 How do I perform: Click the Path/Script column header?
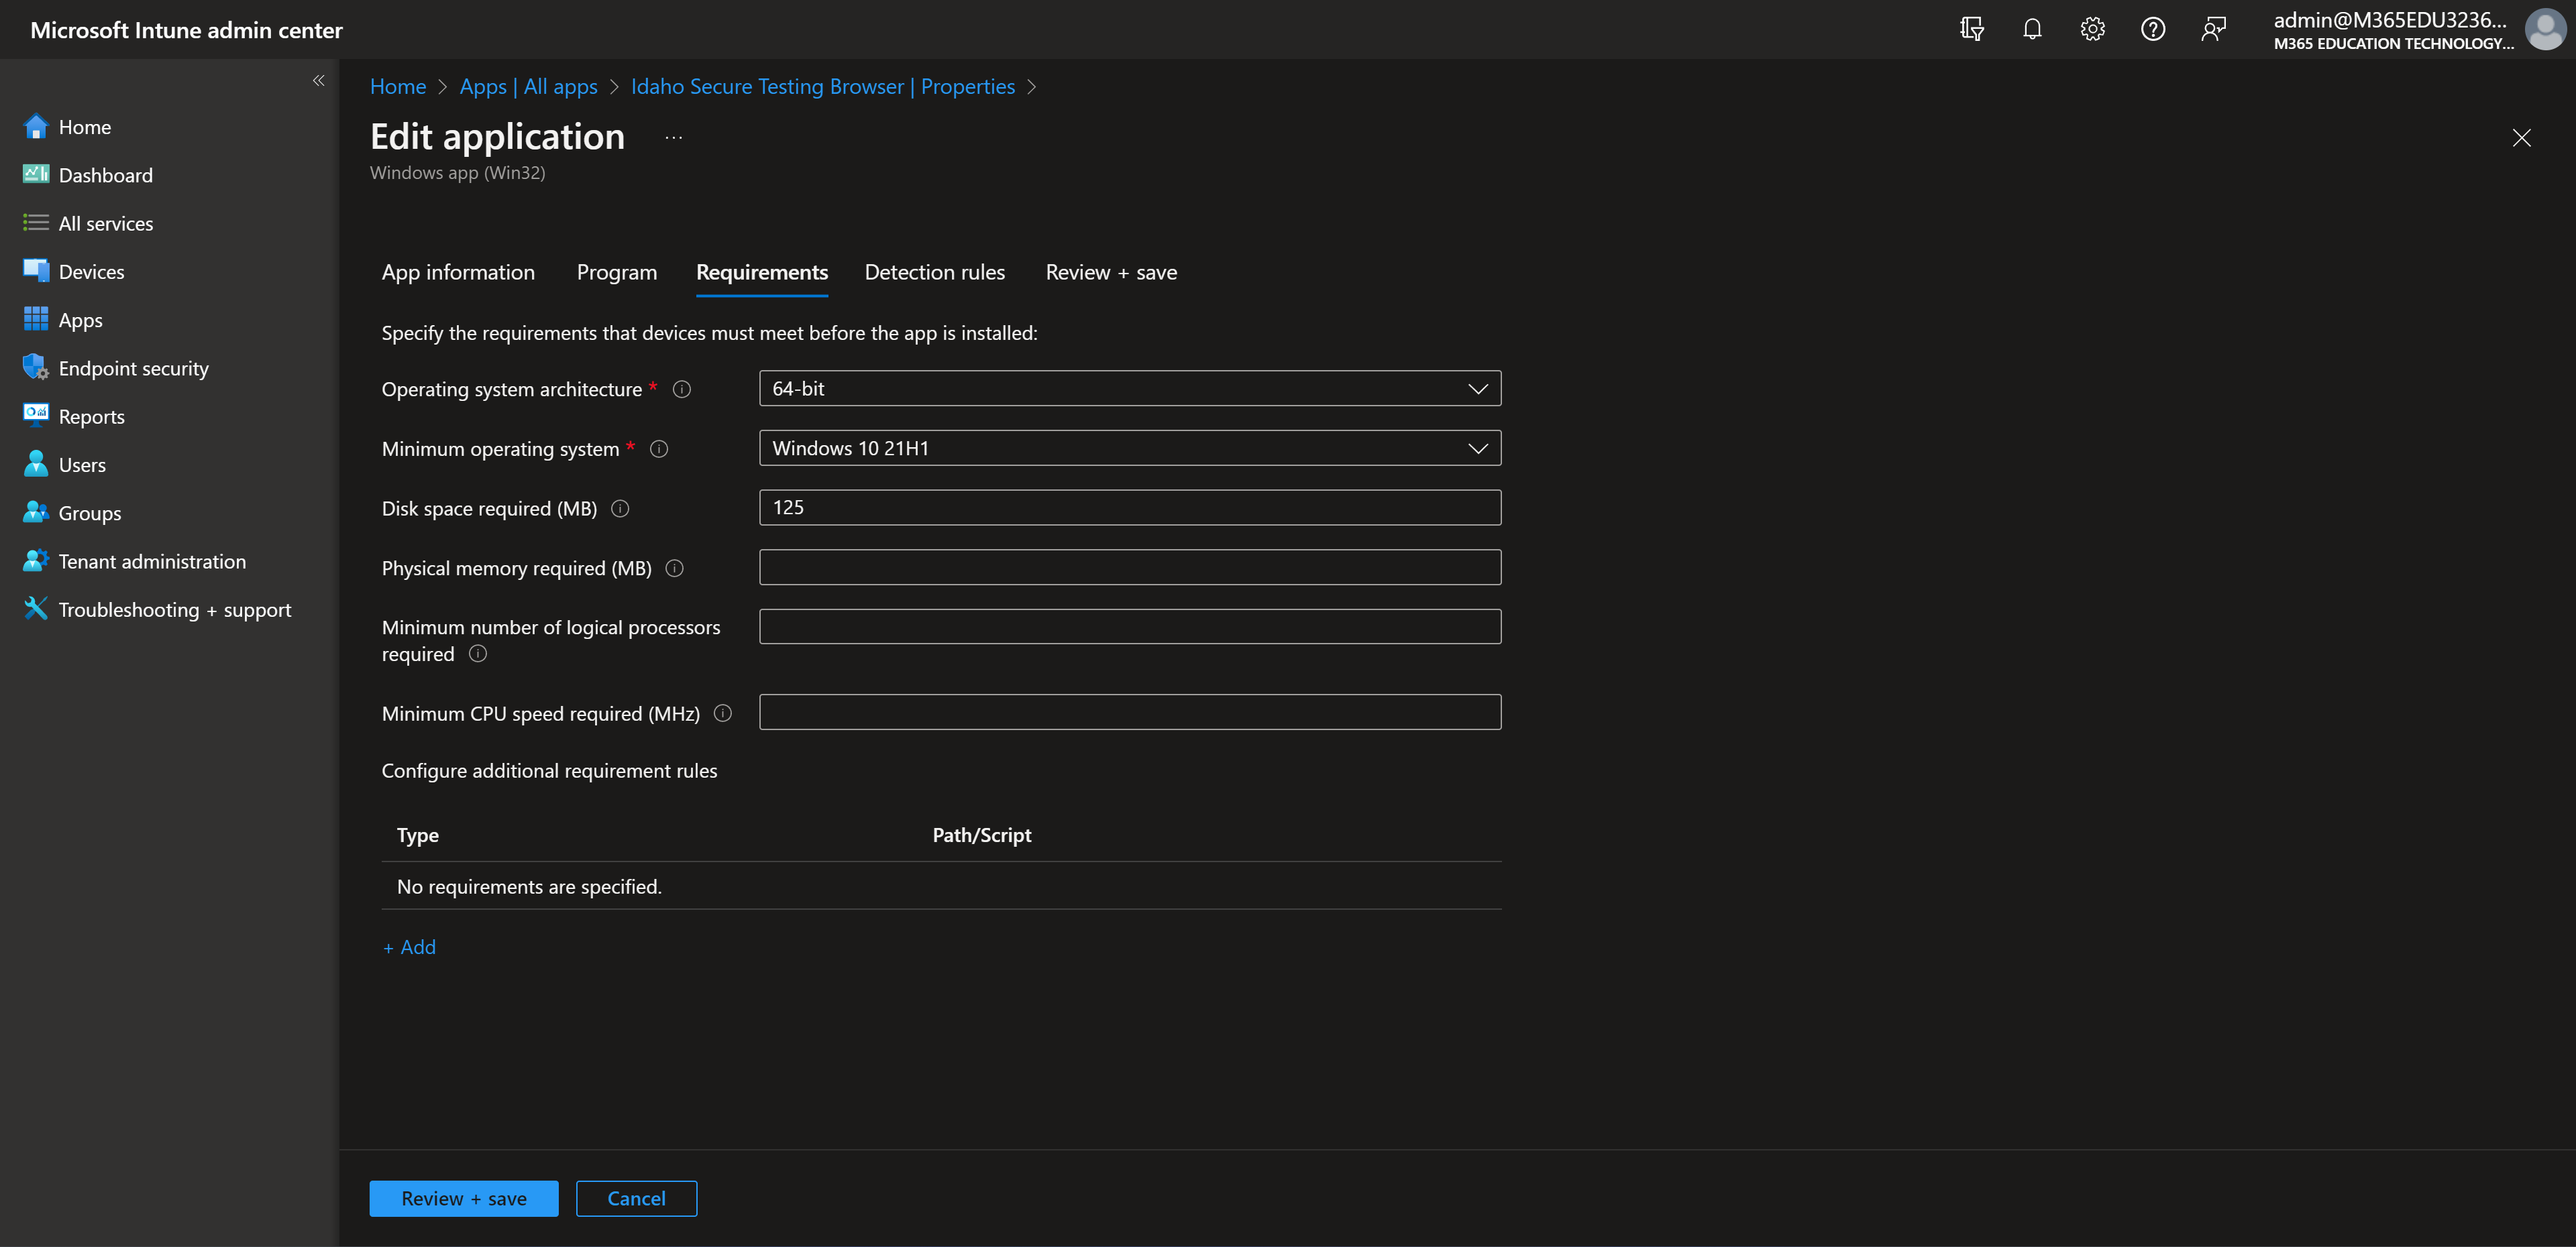[x=982, y=835]
